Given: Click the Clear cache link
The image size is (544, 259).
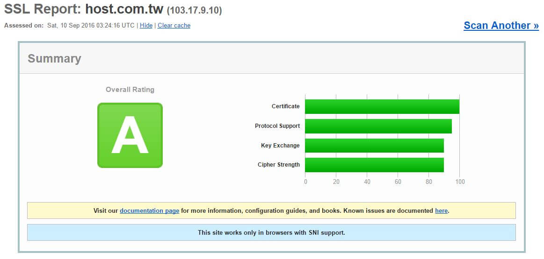Looking at the screenshot, I should [x=174, y=26].
